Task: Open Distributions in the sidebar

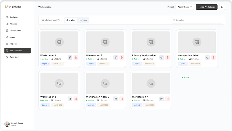Action: [17, 30]
